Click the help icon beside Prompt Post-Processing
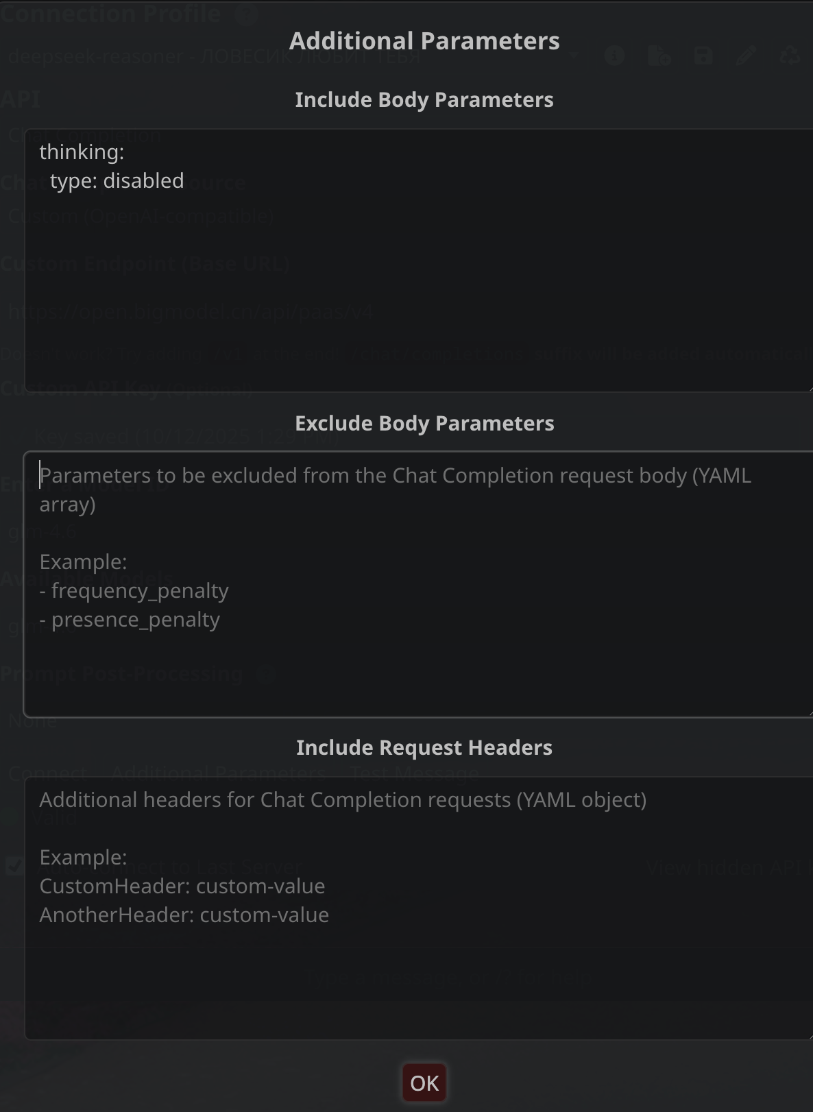 tap(265, 675)
